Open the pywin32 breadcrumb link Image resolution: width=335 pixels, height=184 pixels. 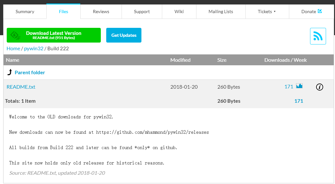(x=34, y=49)
